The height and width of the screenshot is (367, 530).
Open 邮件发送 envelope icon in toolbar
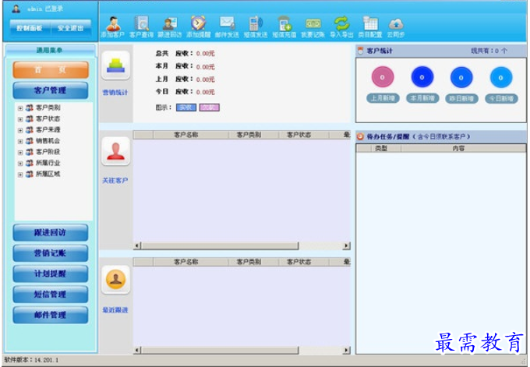(x=227, y=26)
